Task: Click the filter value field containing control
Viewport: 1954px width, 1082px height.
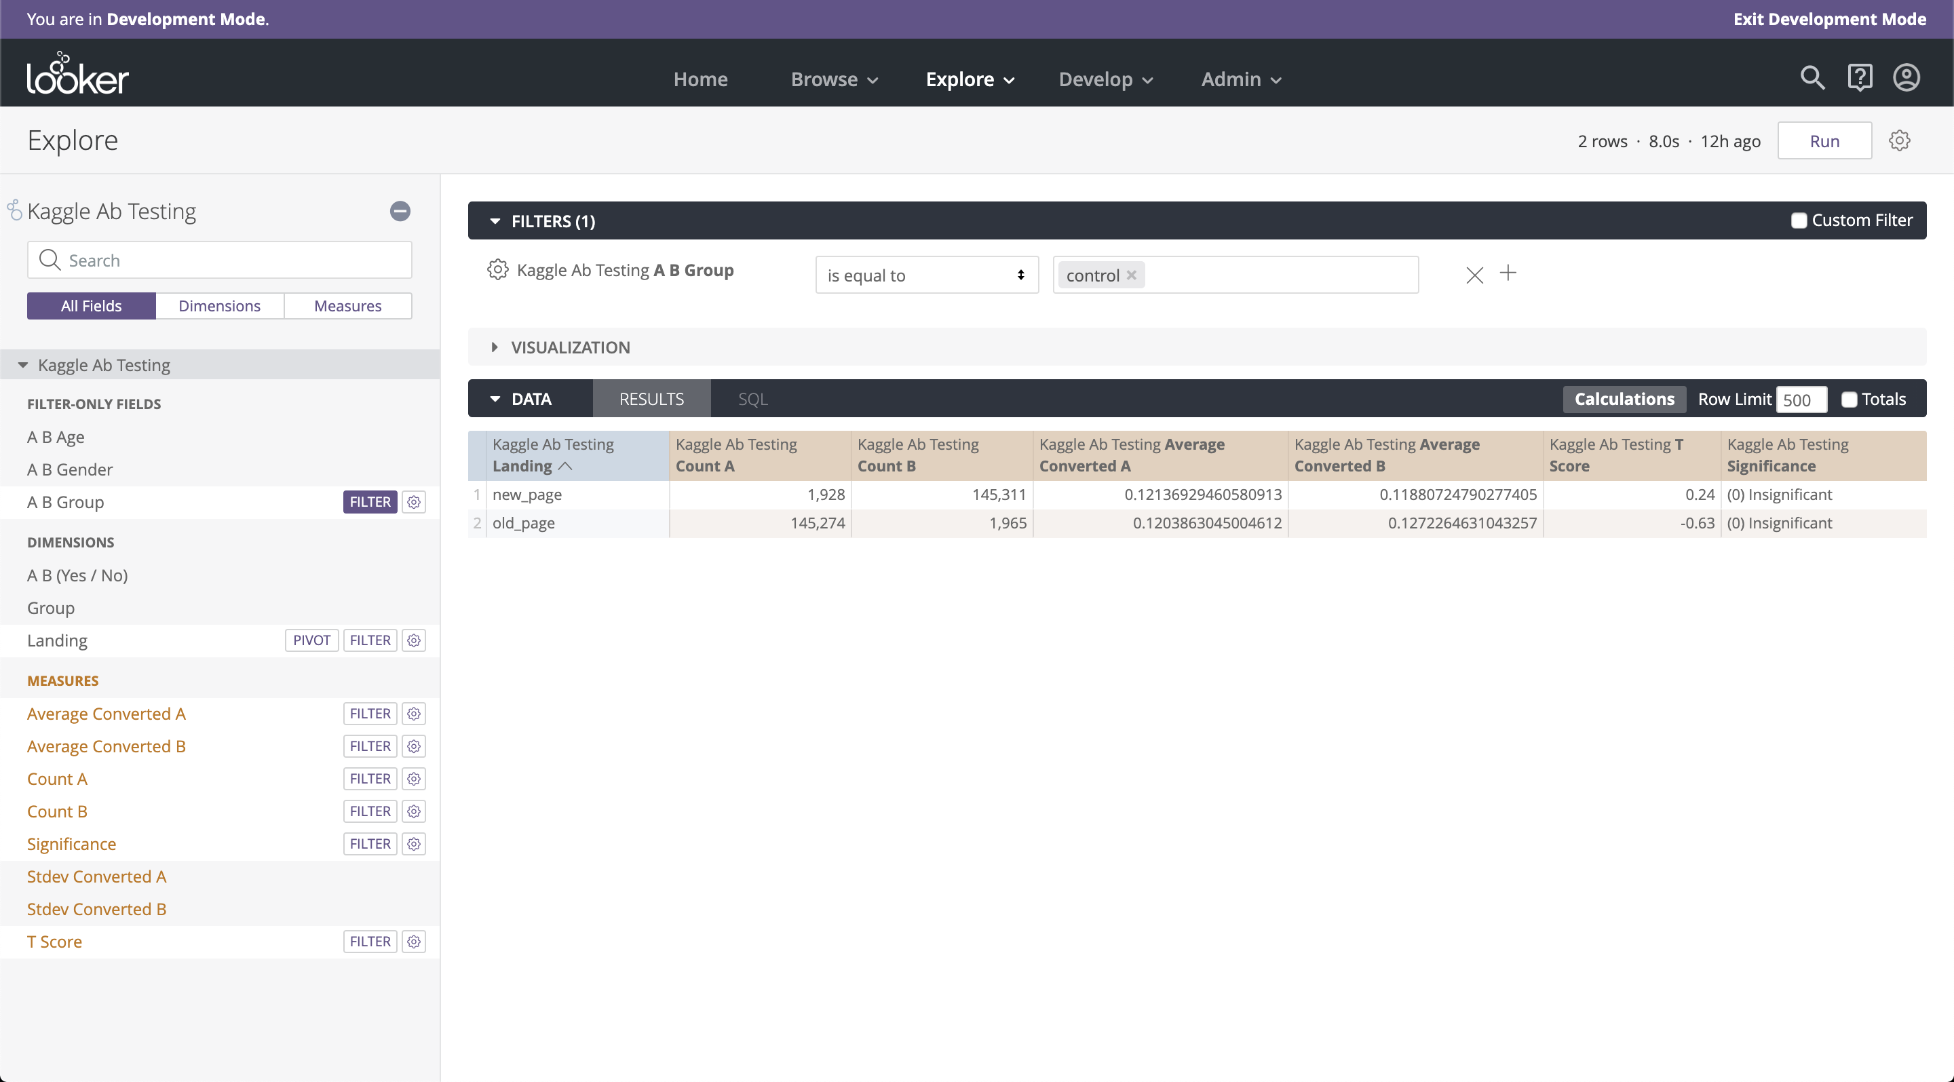Action: tap(1235, 275)
